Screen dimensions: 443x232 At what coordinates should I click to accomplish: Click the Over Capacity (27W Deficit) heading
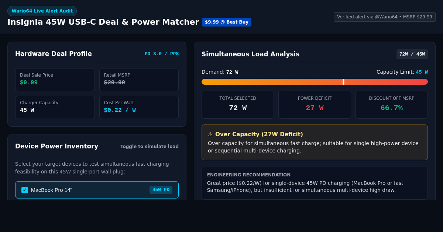click(x=259, y=134)
